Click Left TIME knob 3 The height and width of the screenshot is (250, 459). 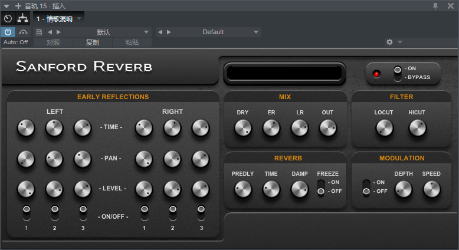[x=83, y=128]
